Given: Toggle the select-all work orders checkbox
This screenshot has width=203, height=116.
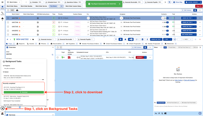Looking at the screenshot, I should click(x=8, y=10).
